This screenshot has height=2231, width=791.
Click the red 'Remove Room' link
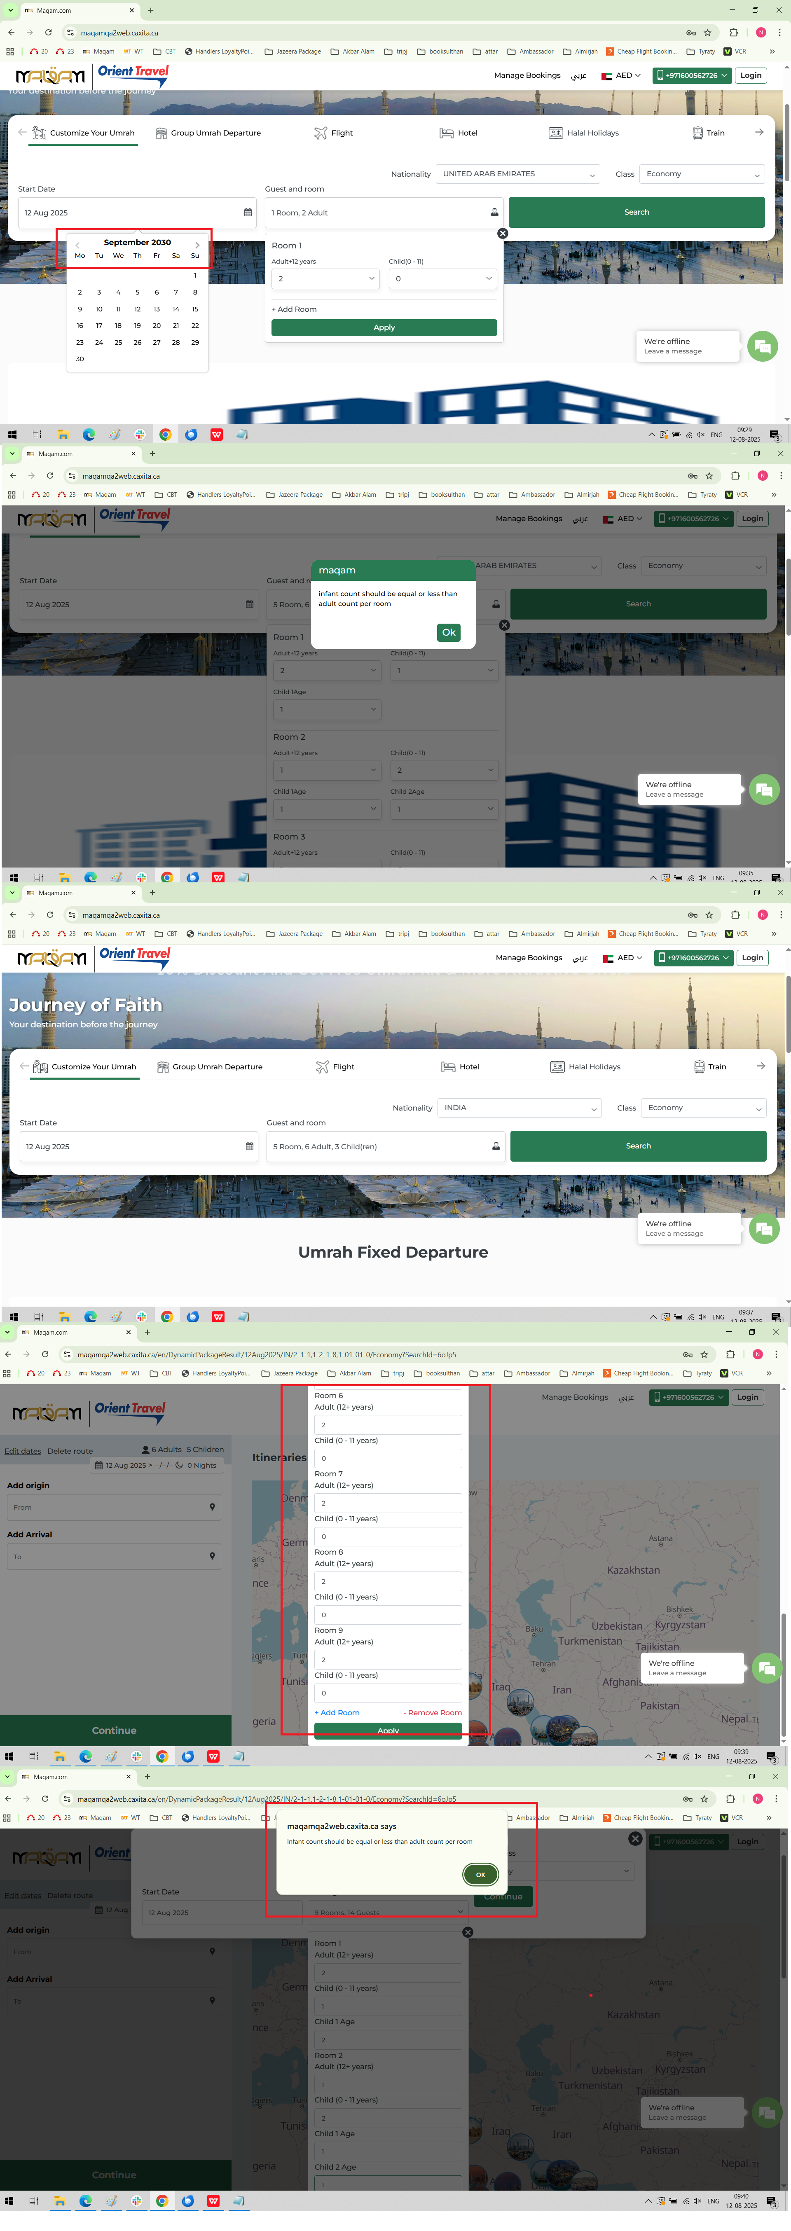point(432,1712)
